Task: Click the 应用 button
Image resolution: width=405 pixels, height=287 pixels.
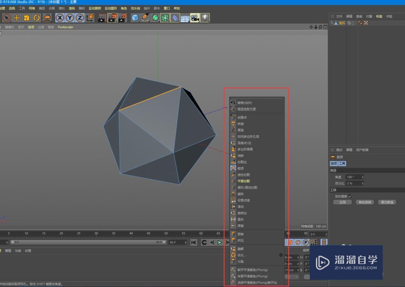Action: (342, 202)
